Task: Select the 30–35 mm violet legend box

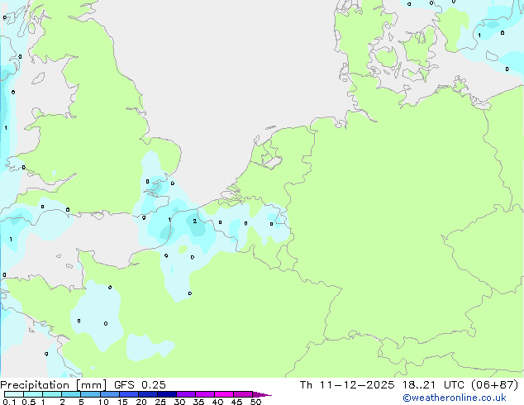Action: coord(185,394)
